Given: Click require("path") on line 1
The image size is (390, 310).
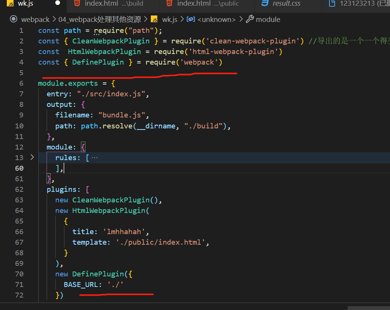Looking at the screenshot, I should pos(126,31).
